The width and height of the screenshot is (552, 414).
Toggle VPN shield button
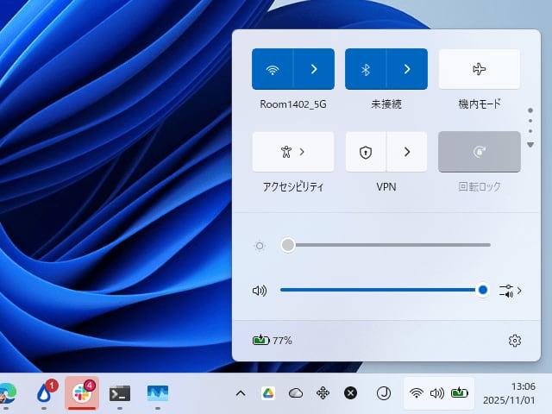tap(365, 152)
